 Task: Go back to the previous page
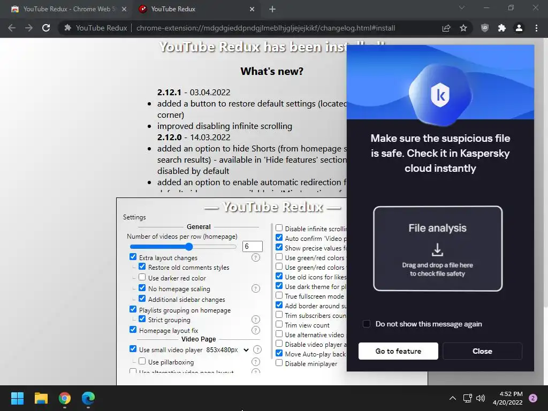12,28
